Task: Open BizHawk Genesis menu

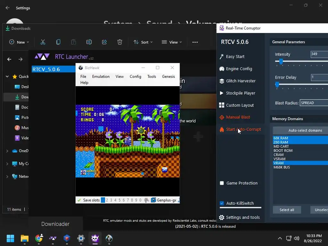Action: click(168, 77)
